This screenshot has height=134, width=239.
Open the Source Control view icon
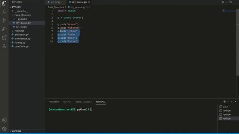[4, 20]
